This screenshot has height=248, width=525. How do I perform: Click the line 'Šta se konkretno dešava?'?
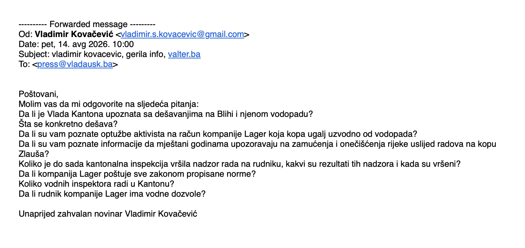coord(68,124)
